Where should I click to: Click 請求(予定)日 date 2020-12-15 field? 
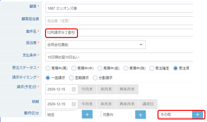[62, 89]
